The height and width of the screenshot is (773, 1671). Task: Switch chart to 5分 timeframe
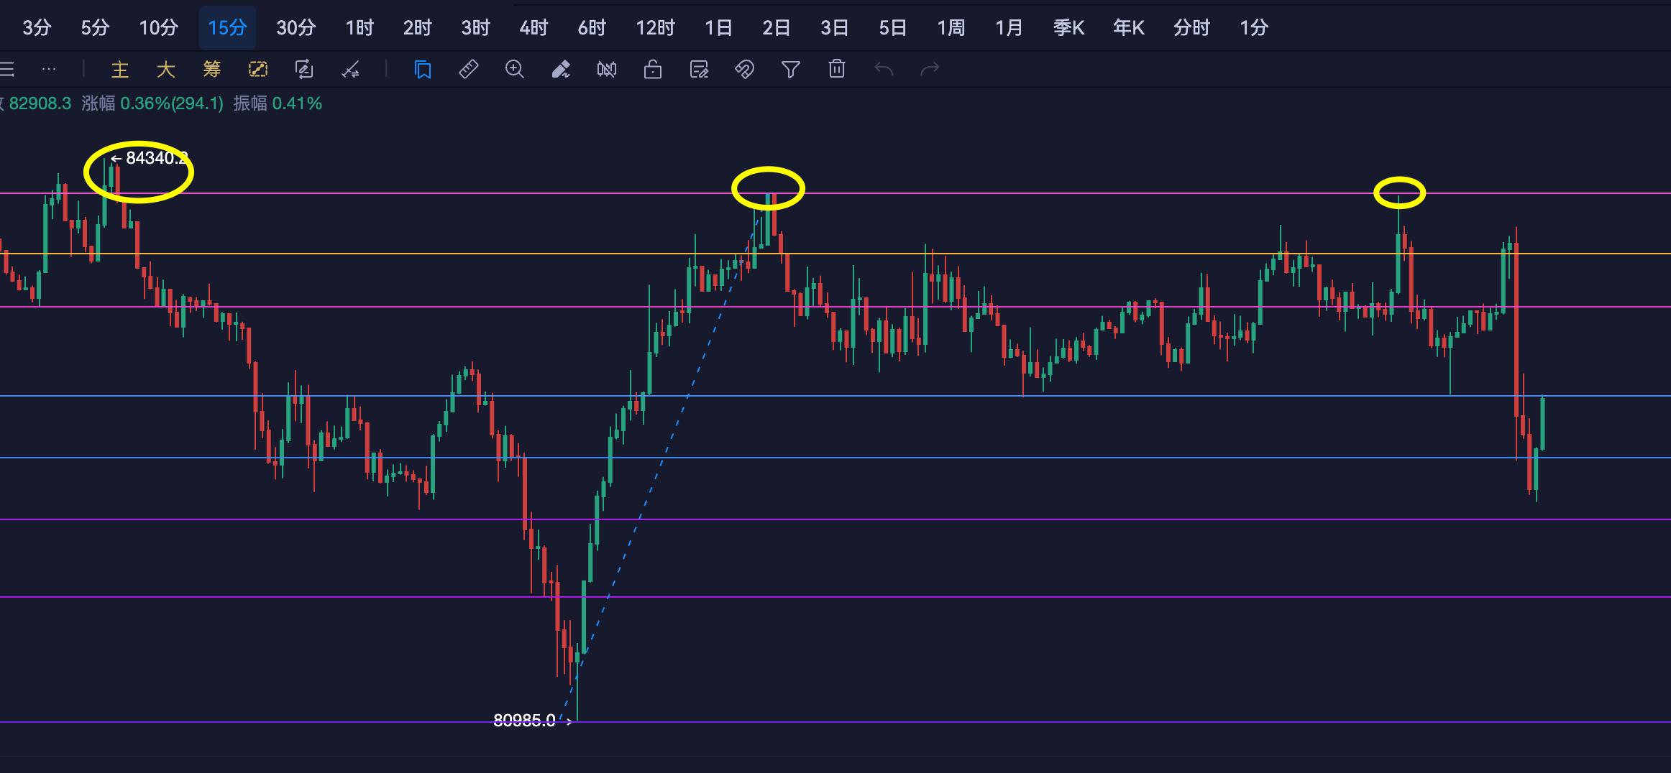(x=95, y=28)
